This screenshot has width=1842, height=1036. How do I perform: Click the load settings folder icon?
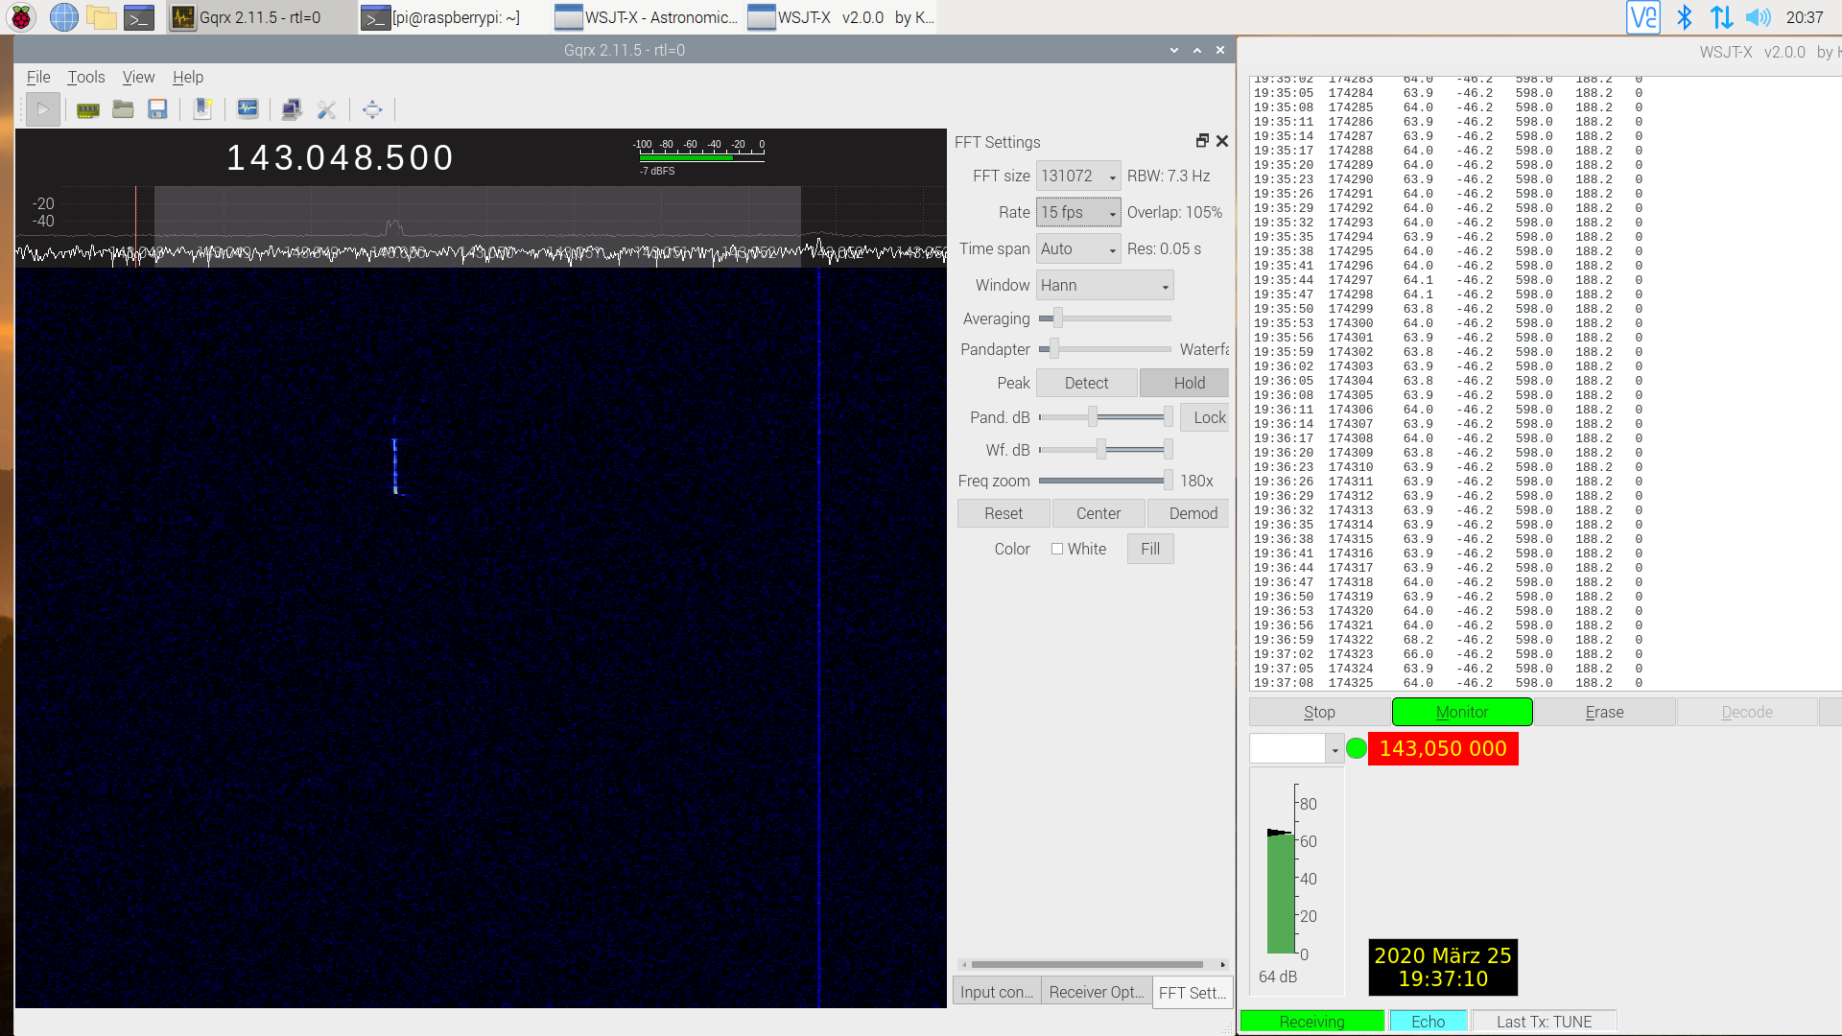click(x=123, y=109)
